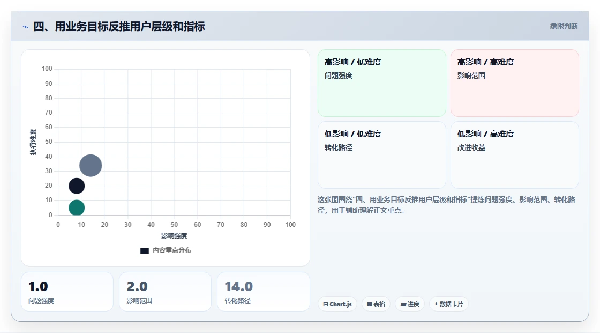Click the gray-blue bubble on the chart

[x=91, y=166]
